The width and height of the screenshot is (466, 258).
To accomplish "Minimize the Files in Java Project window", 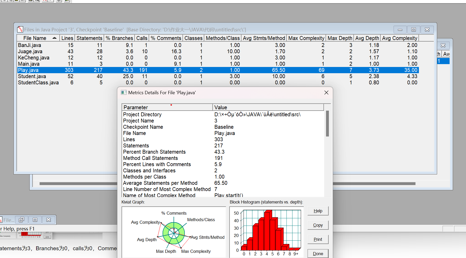I will click(400, 30).
